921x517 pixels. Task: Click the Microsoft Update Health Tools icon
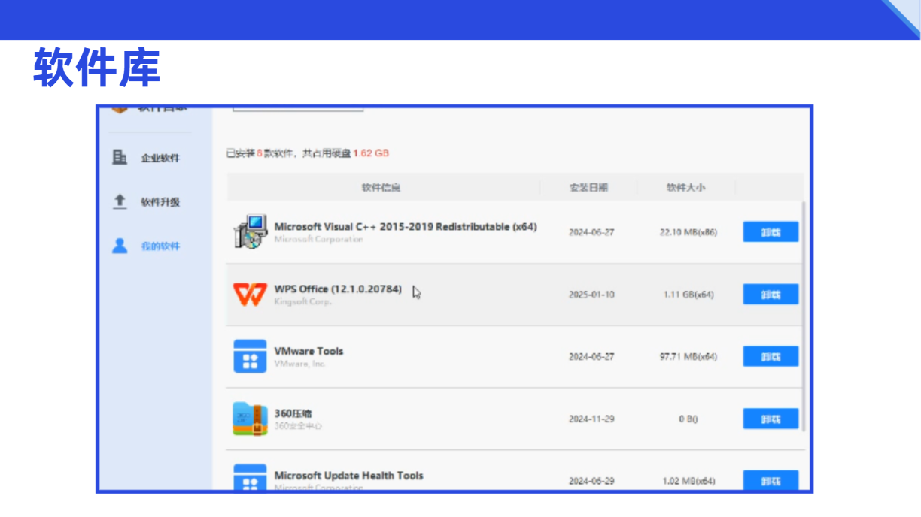250,478
